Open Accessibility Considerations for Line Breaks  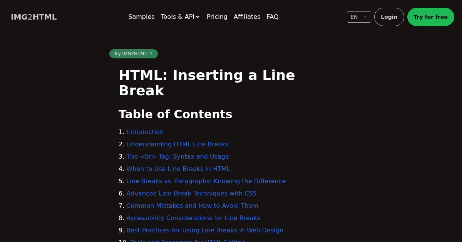click(193, 218)
